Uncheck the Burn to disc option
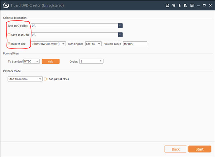 [9, 44]
